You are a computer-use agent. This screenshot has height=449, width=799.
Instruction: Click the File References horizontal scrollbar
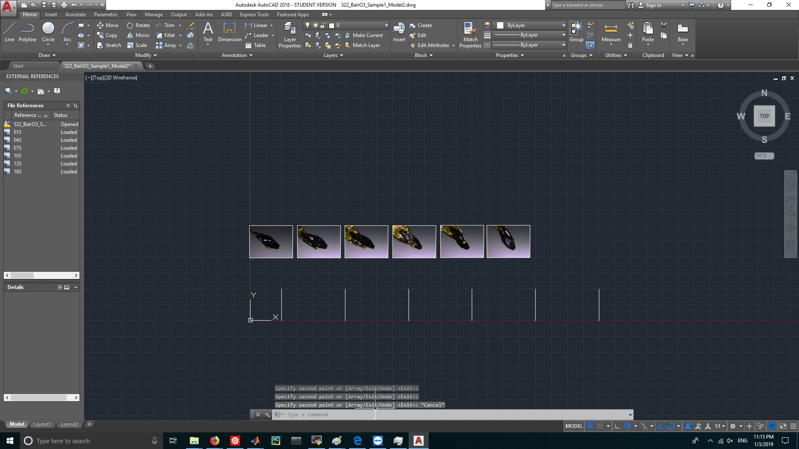[42, 276]
